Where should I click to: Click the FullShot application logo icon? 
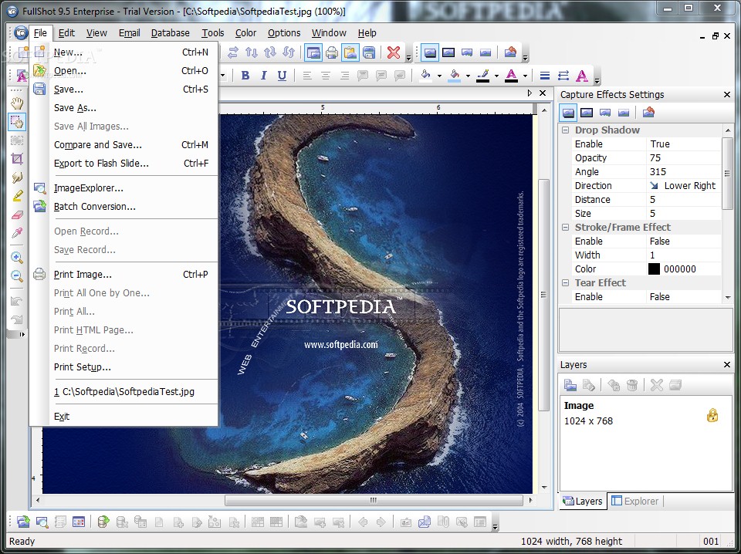pos(20,32)
